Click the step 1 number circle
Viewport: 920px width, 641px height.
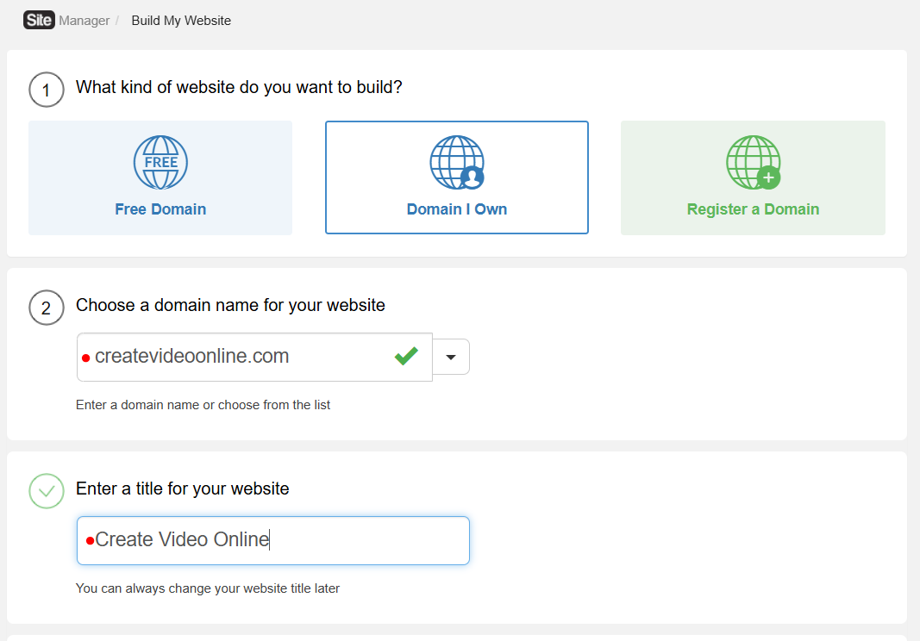tap(47, 90)
